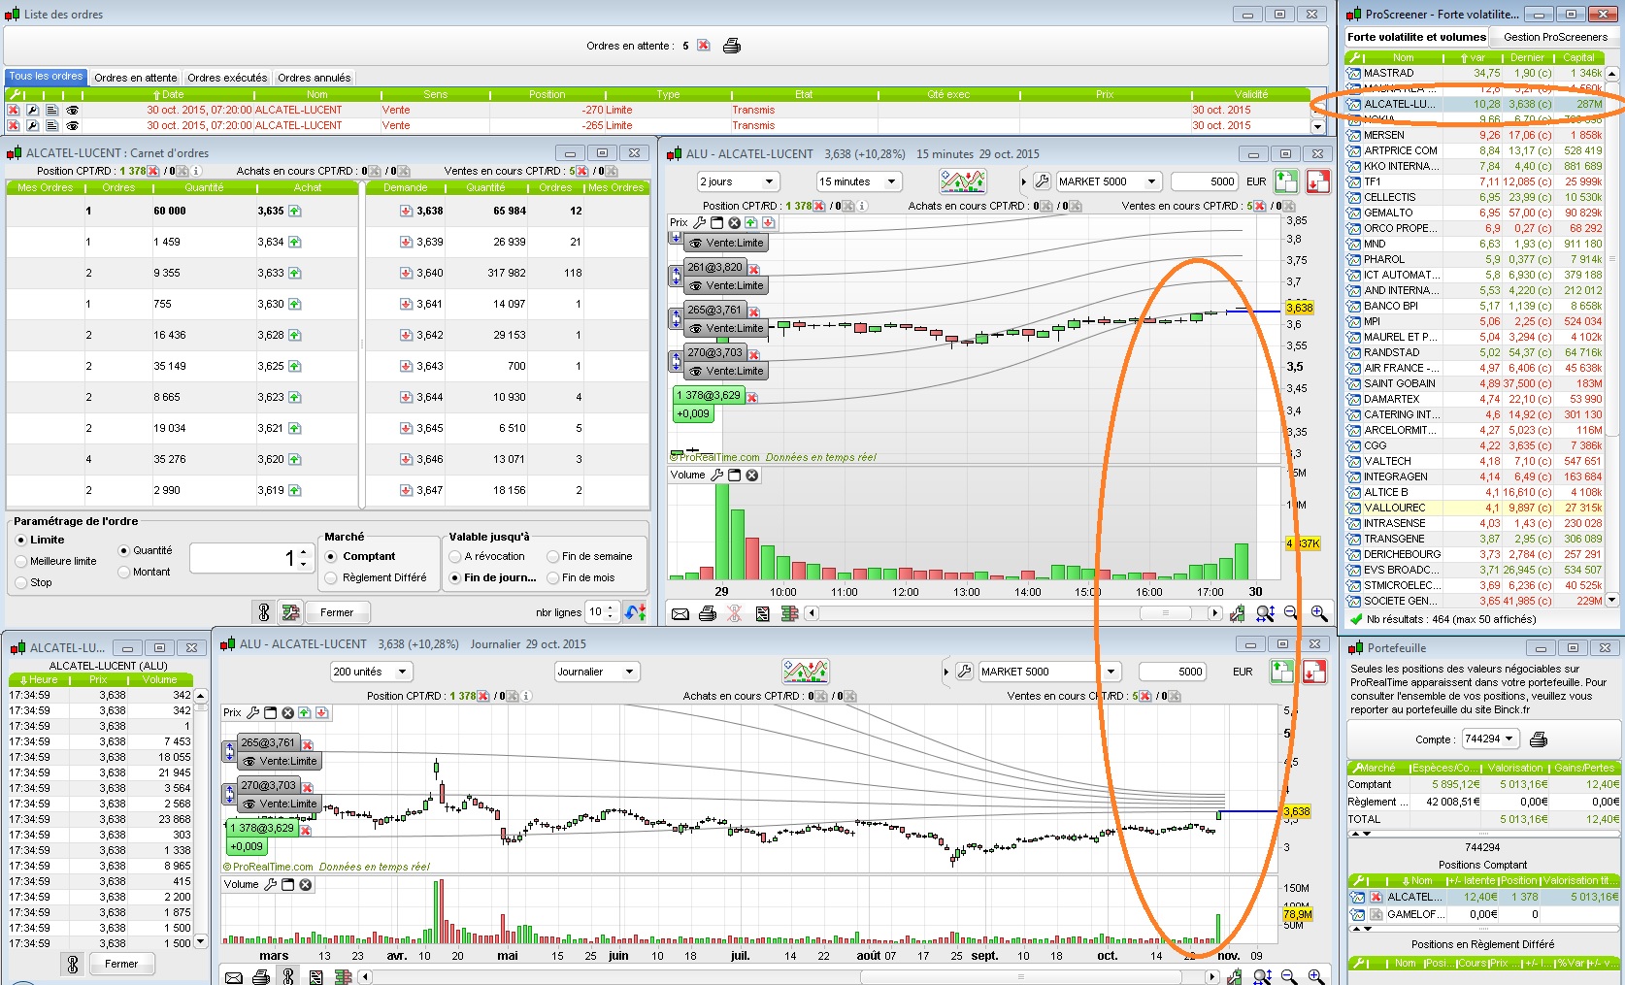This screenshot has height=985, width=1625.
Task: Open the 2 jours period dropdown
Action: click(x=738, y=181)
